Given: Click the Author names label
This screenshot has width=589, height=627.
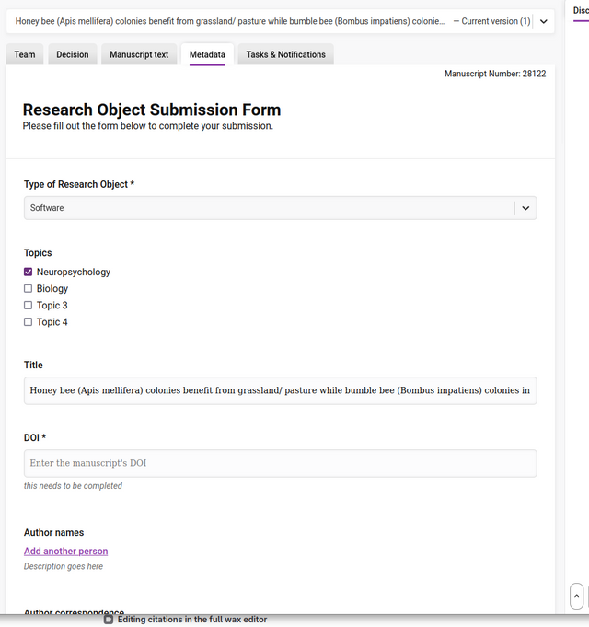Looking at the screenshot, I should tap(54, 533).
